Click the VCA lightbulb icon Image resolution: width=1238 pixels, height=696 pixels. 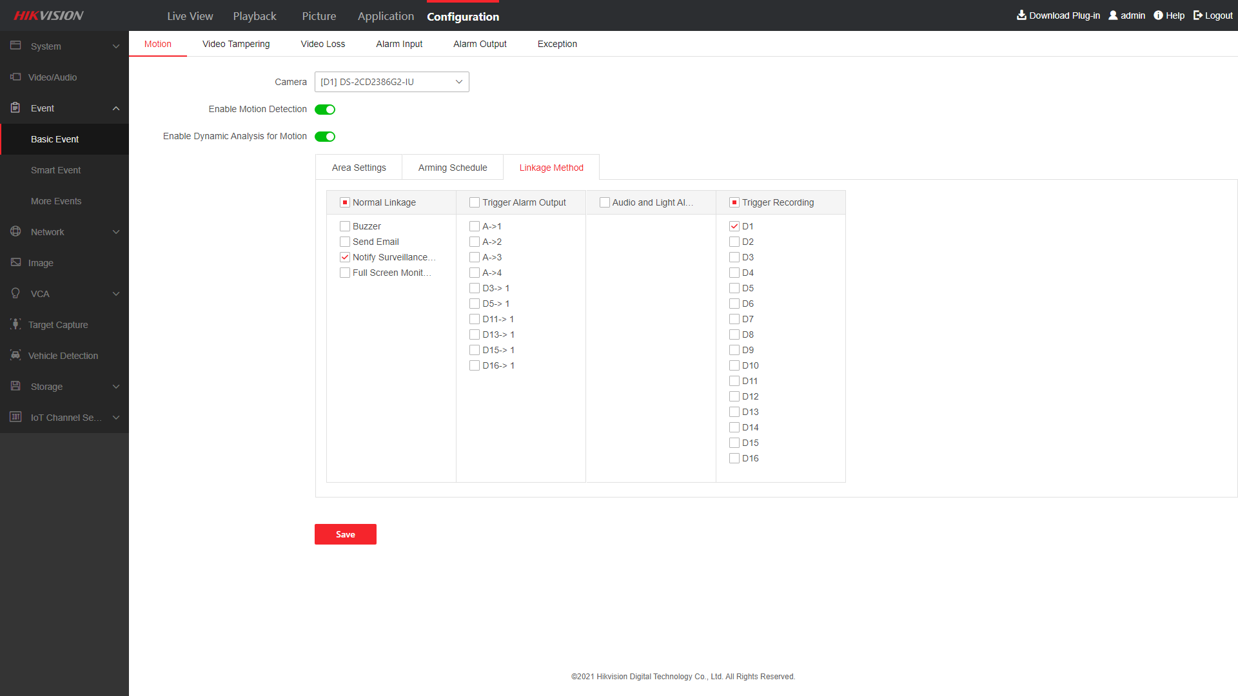(15, 293)
